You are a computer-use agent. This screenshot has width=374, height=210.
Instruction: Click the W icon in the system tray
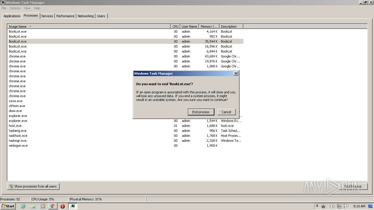click(x=323, y=206)
